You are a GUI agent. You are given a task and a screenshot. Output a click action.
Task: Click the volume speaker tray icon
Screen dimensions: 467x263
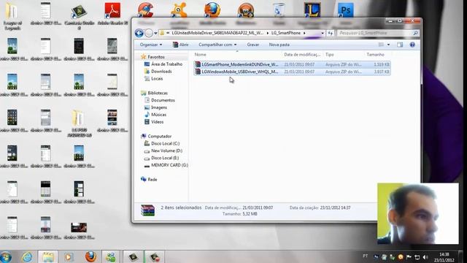click(425, 256)
